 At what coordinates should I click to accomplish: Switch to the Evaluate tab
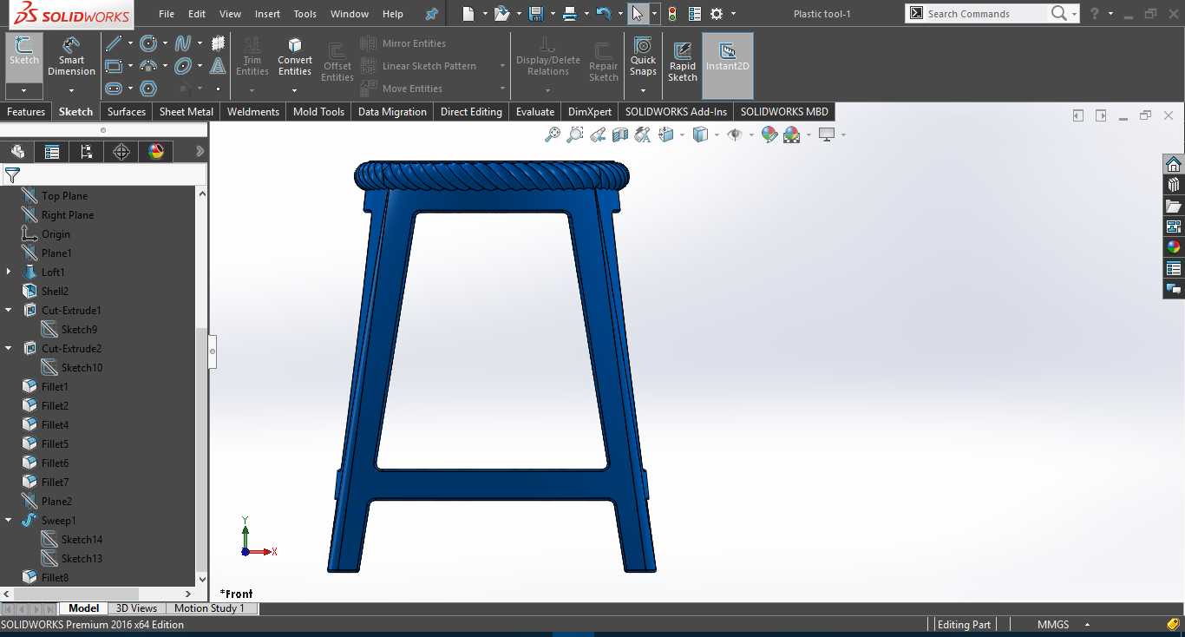535,112
